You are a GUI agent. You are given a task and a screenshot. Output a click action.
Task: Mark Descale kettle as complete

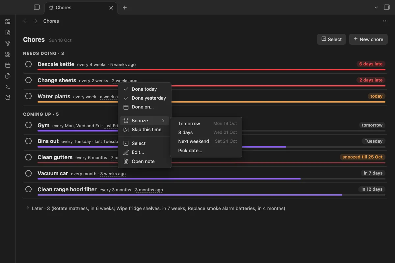pos(29,64)
